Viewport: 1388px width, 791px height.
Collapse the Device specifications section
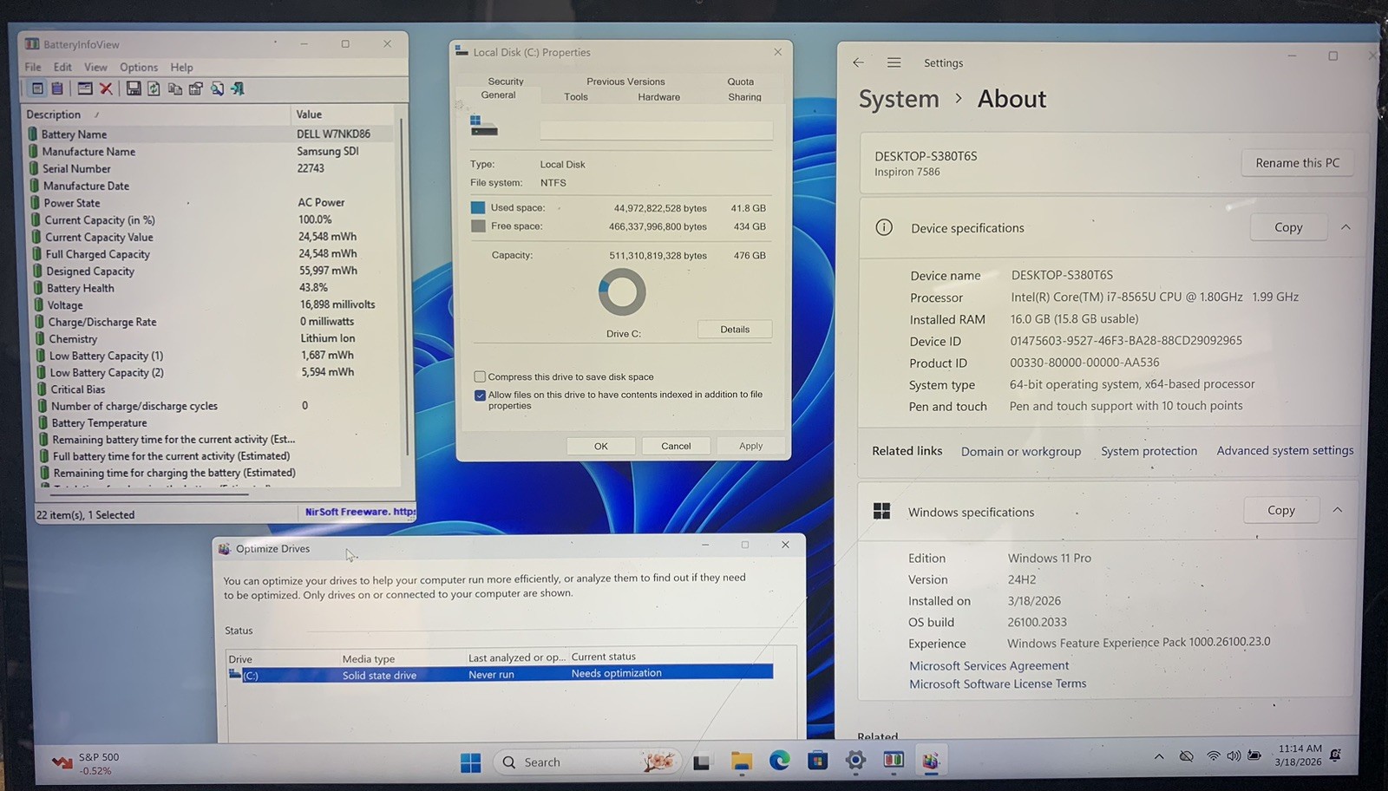(x=1345, y=227)
